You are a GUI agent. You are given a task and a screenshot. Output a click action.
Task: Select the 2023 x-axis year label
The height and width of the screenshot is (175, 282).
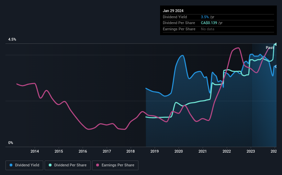(251, 151)
